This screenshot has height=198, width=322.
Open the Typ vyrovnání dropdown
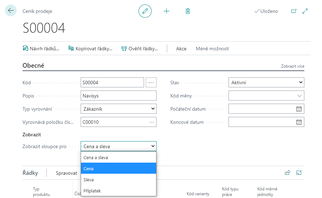[x=118, y=109]
